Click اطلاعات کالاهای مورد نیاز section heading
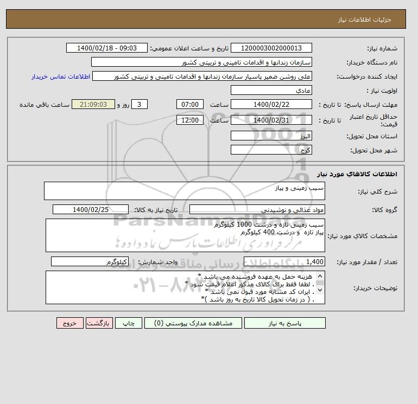Viewport: 418px width, 404px height. coord(357,174)
